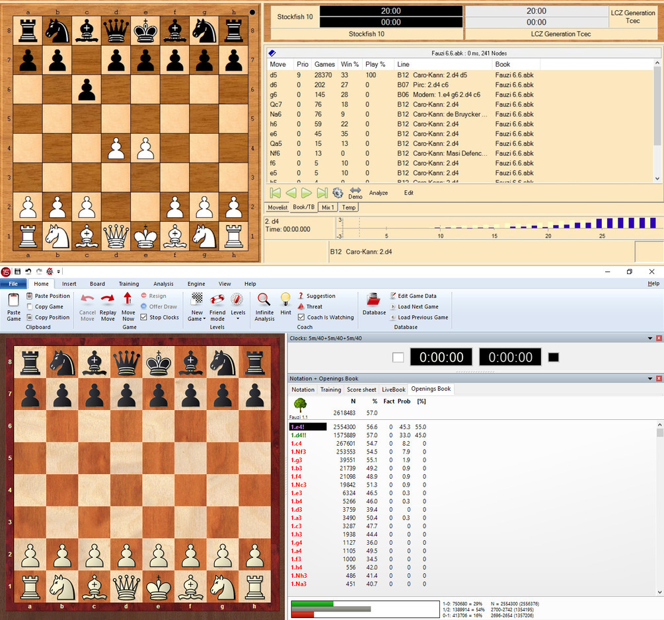This screenshot has height=620, width=664.
Task: Close the Clocks panel with red X
Action: pos(659,338)
